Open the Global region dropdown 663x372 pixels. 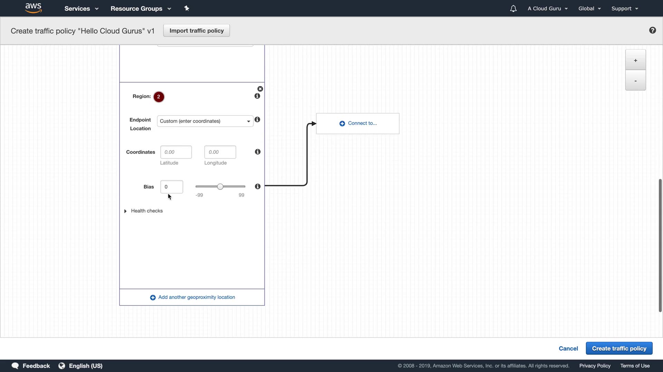tap(589, 9)
